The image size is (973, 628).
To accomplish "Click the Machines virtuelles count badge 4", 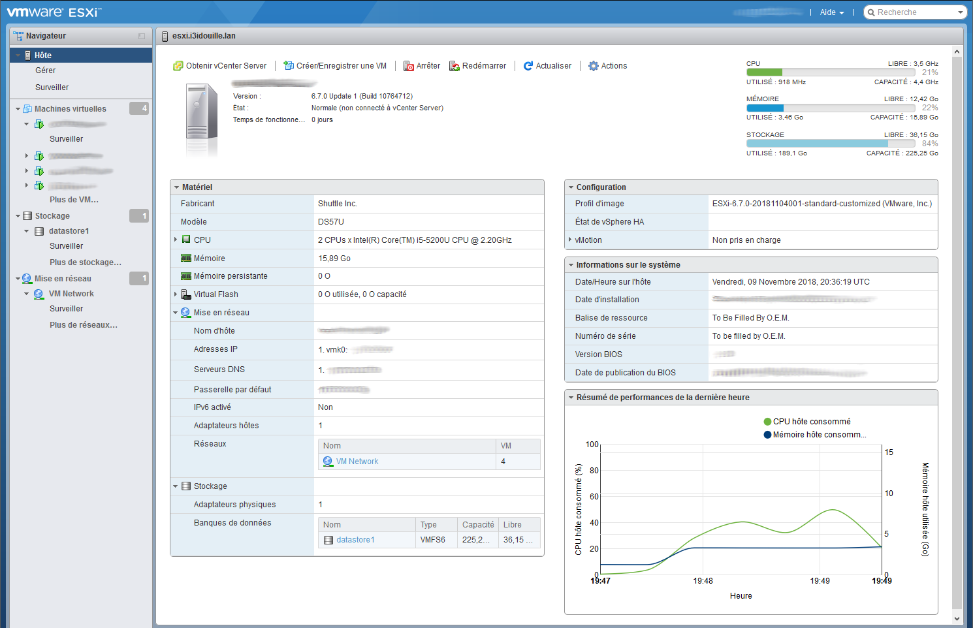I will [139, 108].
